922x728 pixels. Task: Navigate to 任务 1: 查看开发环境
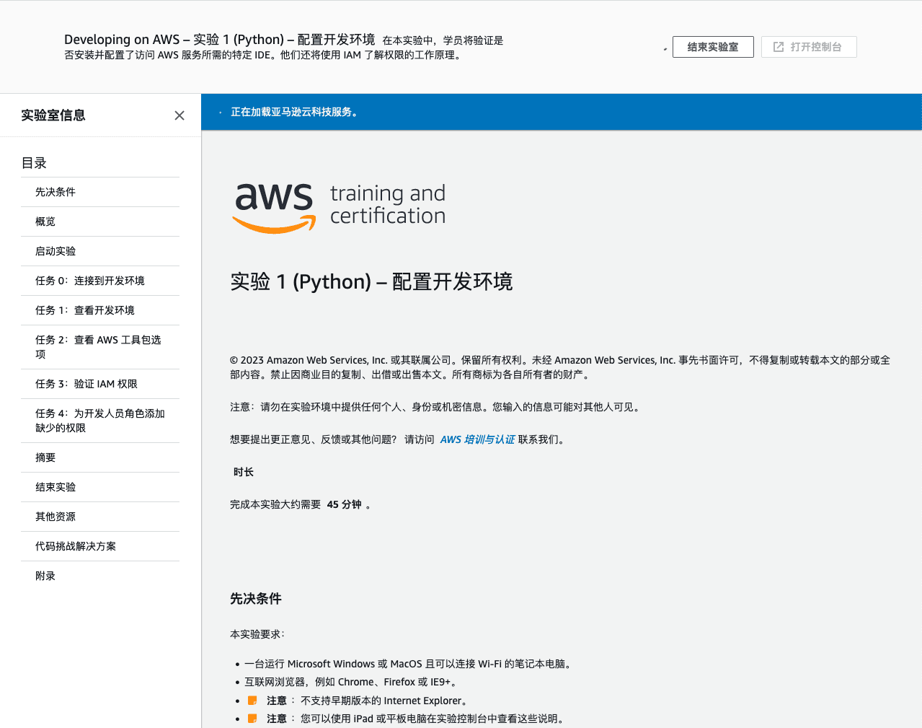point(85,310)
